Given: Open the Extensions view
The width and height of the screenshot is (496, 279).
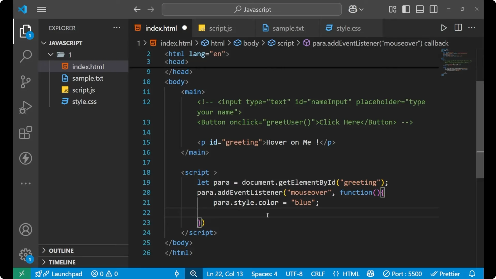Looking at the screenshot, I should 26,133.
